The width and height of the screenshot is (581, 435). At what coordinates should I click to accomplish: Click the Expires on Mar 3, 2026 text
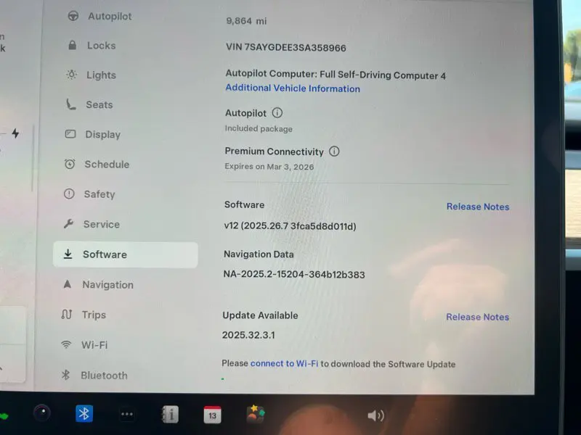tap(269, 167)
